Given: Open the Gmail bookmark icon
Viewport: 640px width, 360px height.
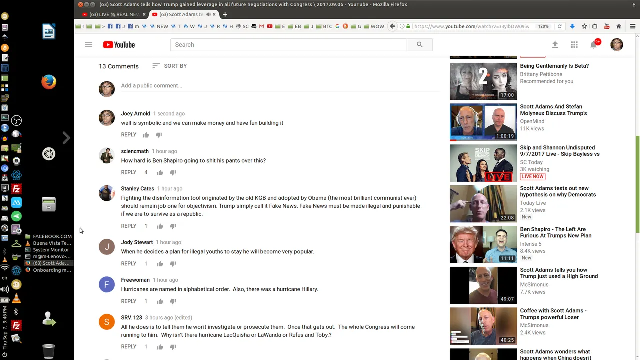Looking at the screenshot, I should click(x=261, y=26).
